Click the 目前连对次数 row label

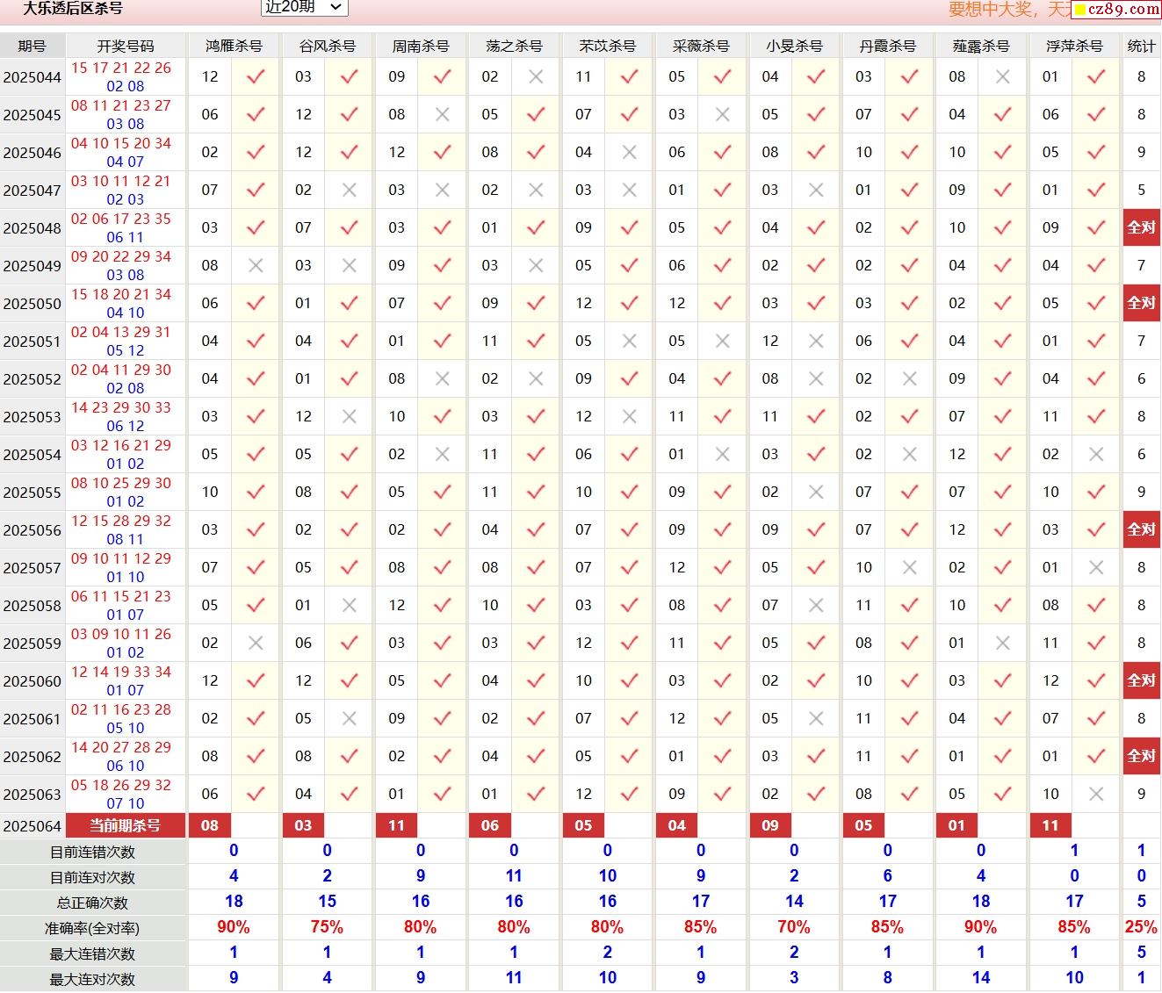pyautogui.click(x=92, y=878)
